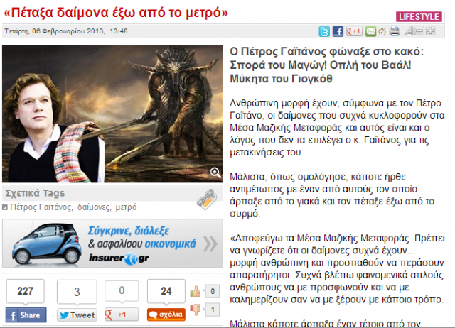Click the 227 Facebook share counter
455x328 pixels.
tap(26, 291)
